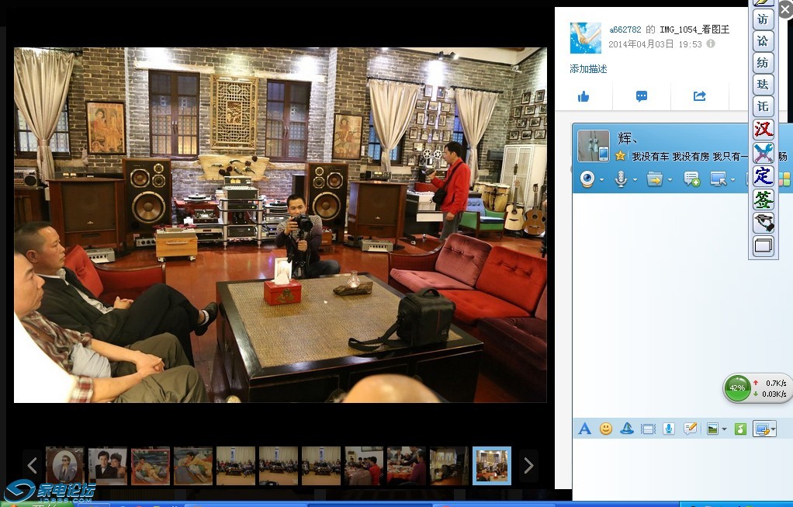Select the first portrait thumbnail with sunglasses
The width and height of the screenshot is (793, 507).
[64, 465]
